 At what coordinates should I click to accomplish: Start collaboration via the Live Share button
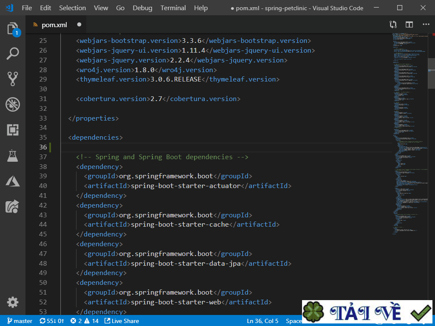tap(122, 321)
